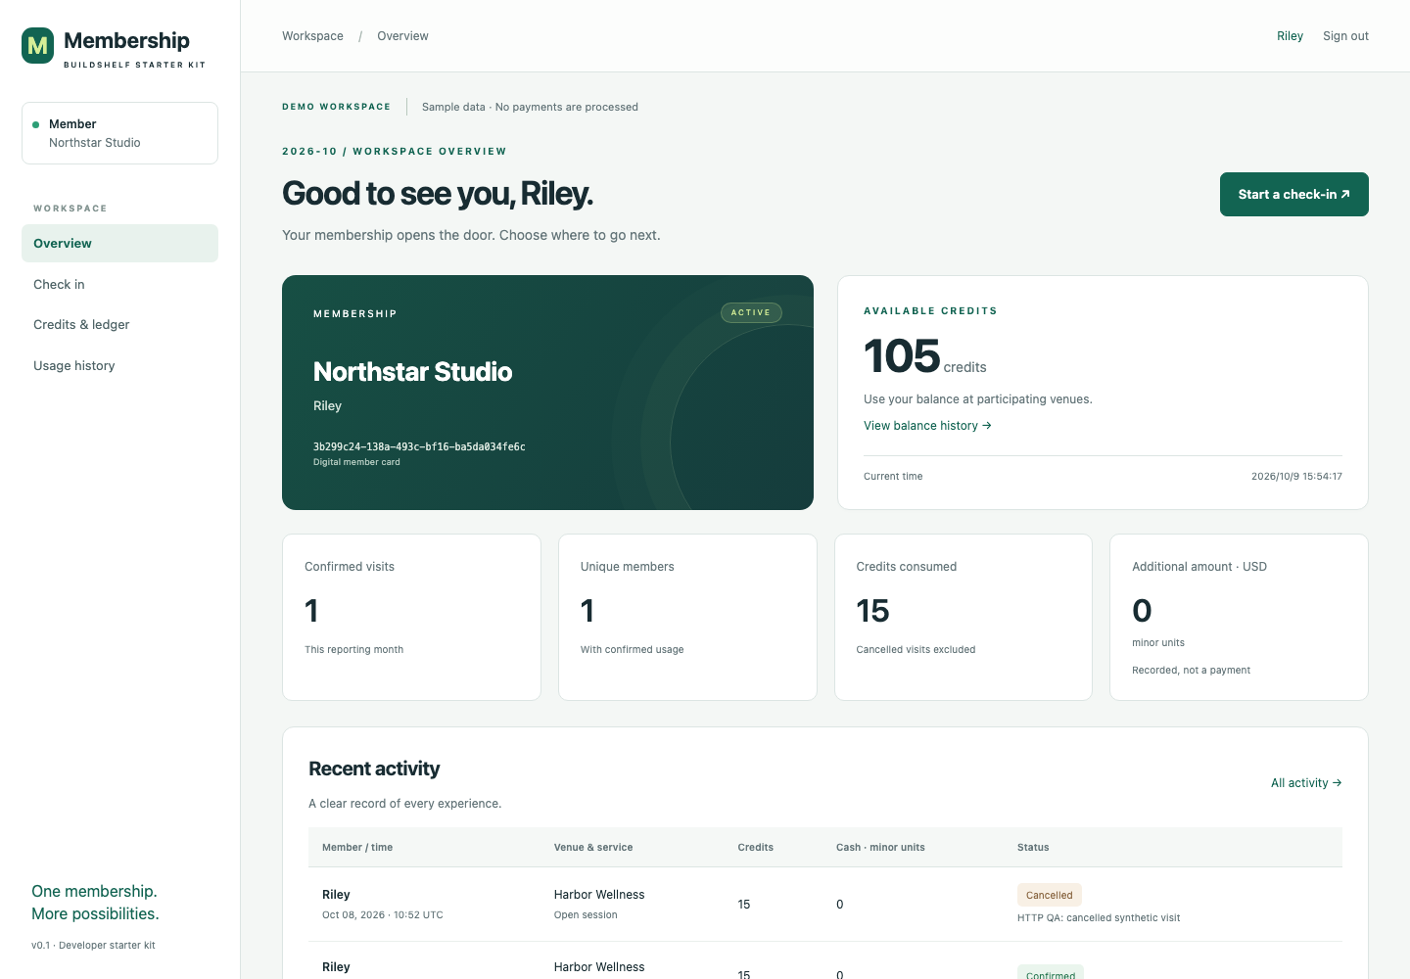Sign out of the account
1410x979 pixels.
1345,36
